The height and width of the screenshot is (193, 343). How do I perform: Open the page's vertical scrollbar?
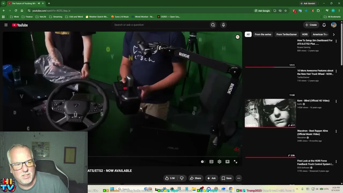coord(342,44)
